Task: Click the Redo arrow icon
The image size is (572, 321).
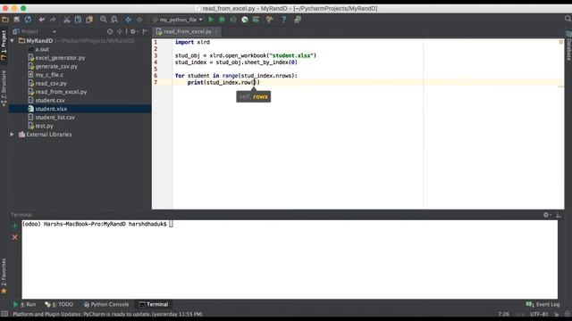Action: coord(53,20)
